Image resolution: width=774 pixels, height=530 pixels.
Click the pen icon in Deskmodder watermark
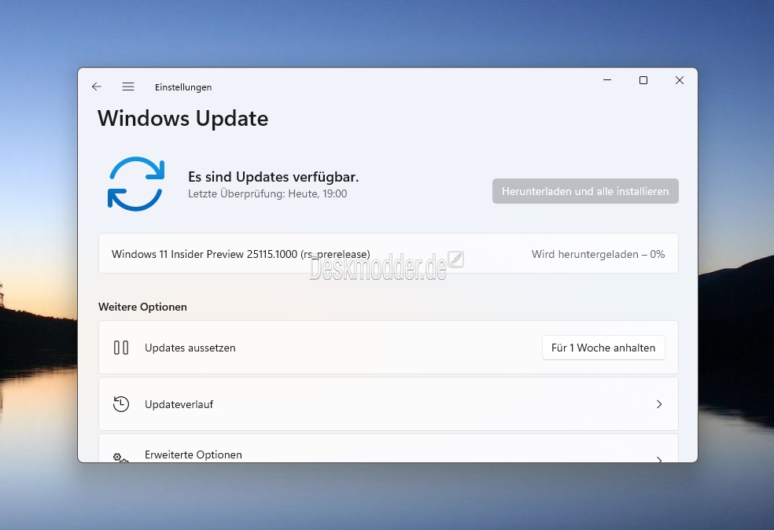(455, 259)
